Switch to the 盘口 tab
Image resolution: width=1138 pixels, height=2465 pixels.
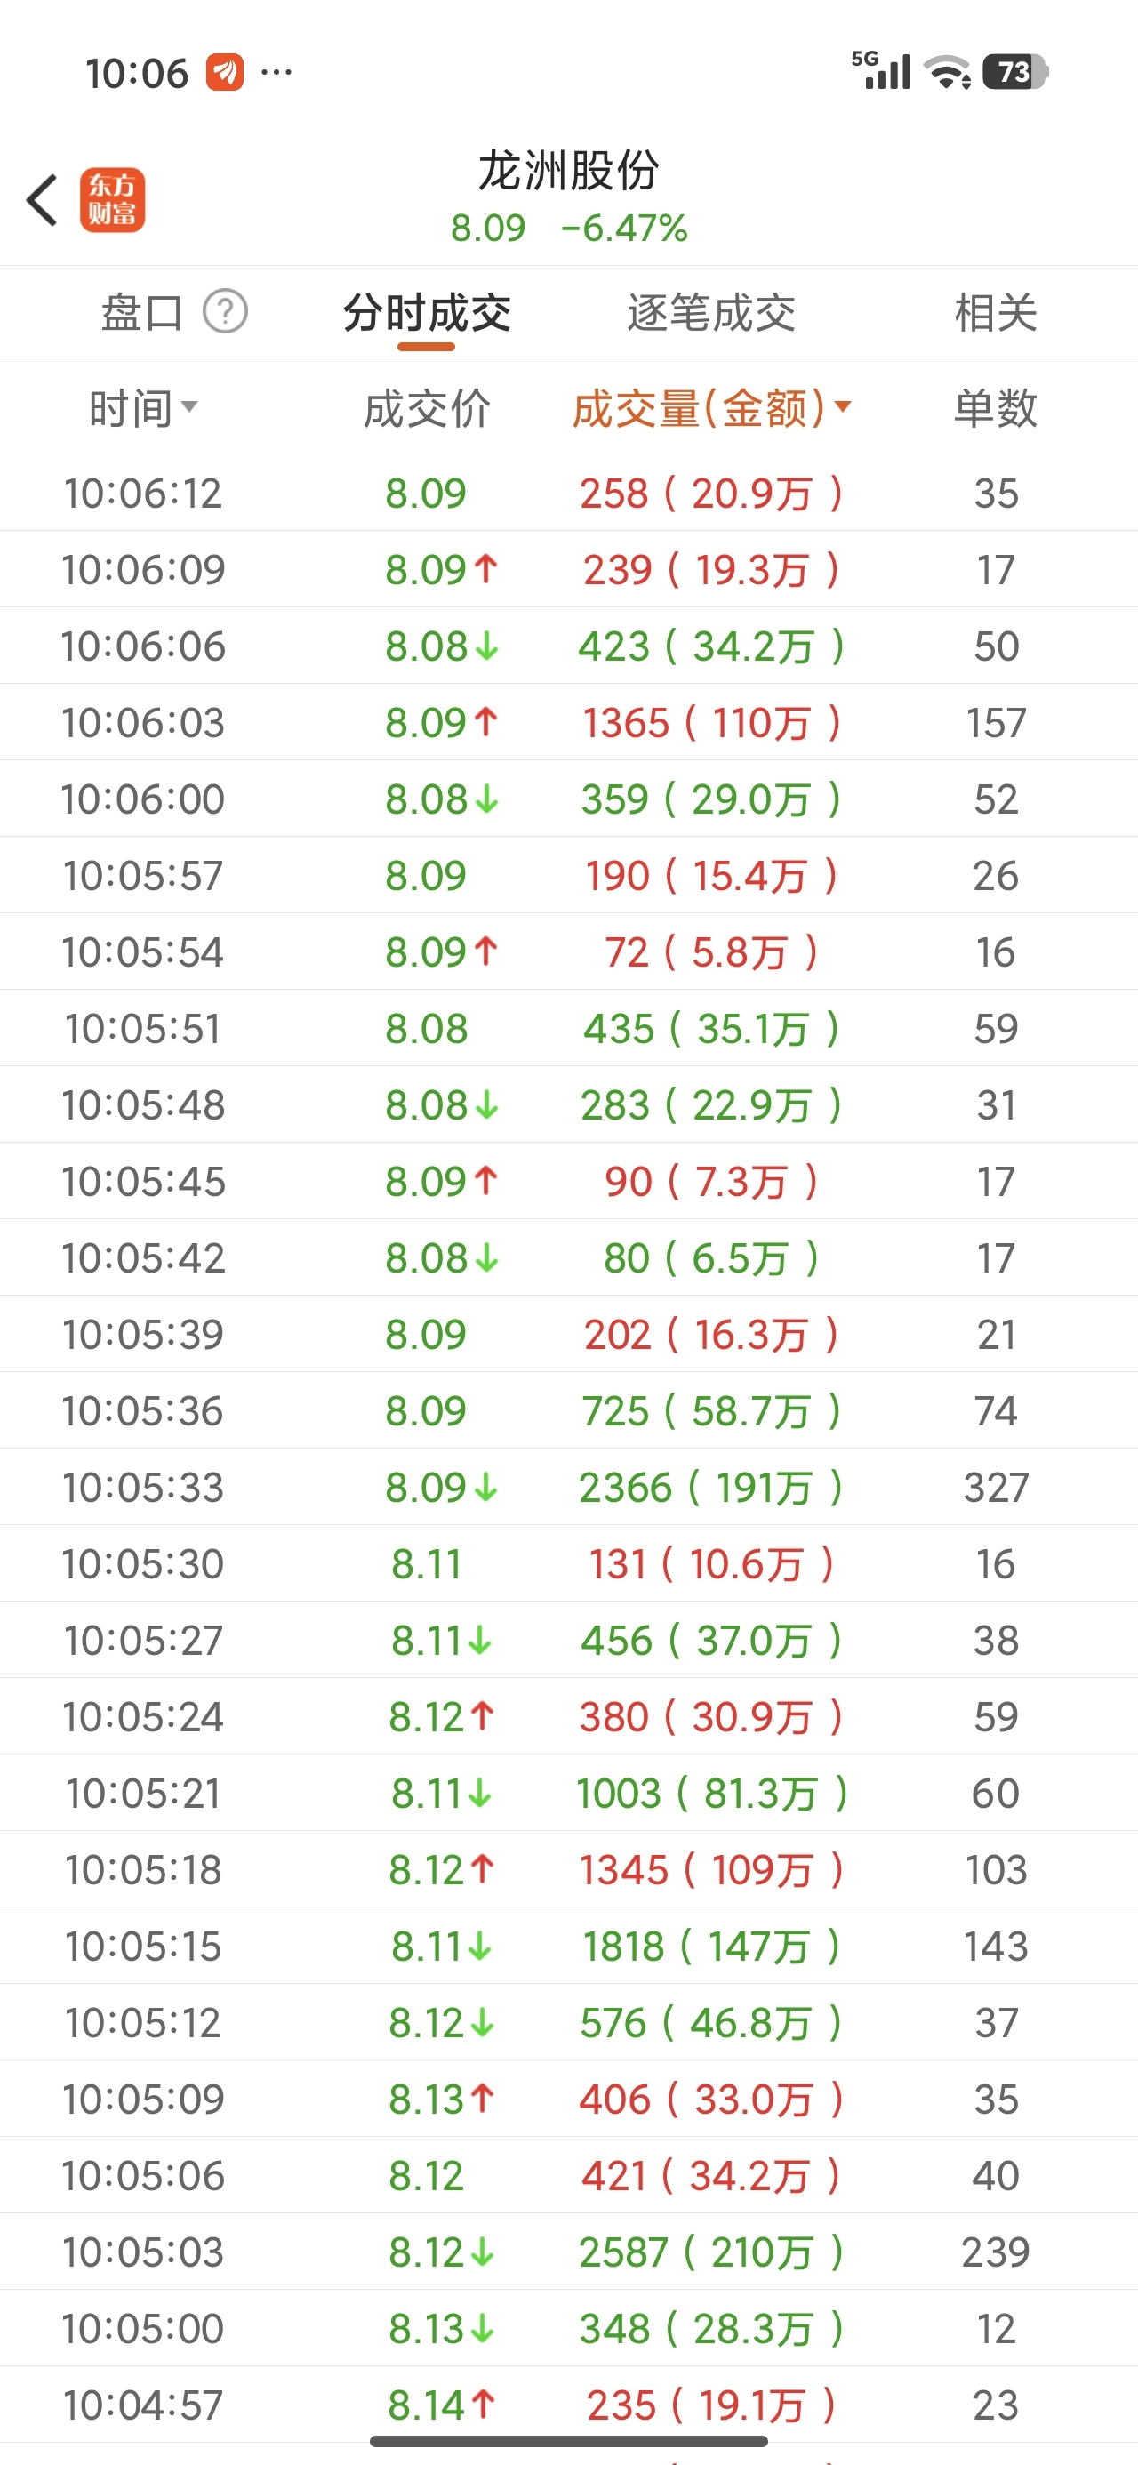pyautogui.click(x=142, y=313)
